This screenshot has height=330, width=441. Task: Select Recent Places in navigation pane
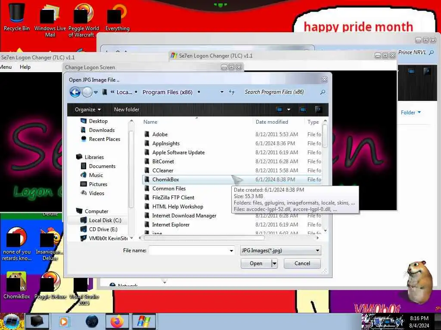pyautogui.click(x=104, y=139)
